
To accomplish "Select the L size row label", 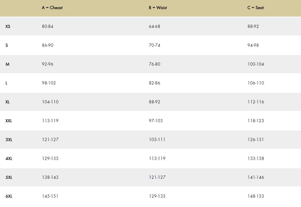I will pyautogui.click(x=6, y=83).
